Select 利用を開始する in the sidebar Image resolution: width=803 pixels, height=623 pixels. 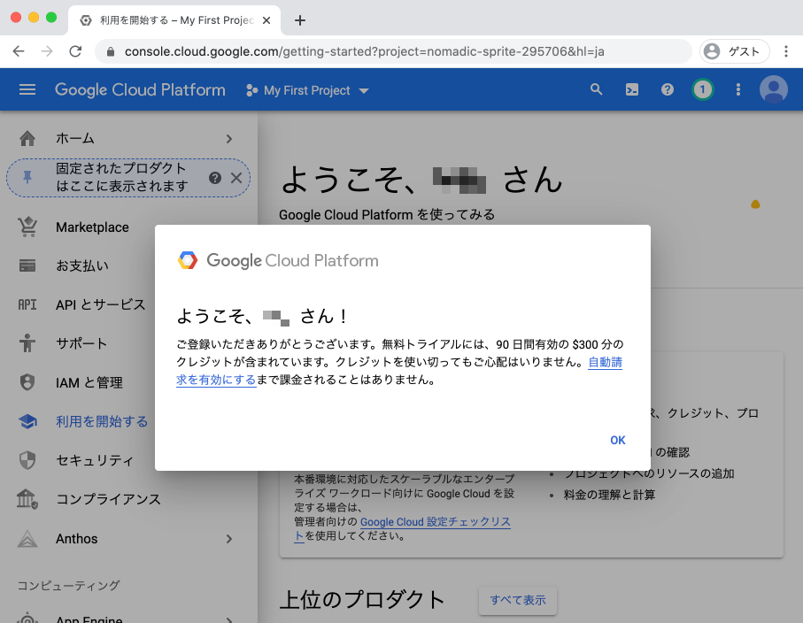[x=102, y=421]
